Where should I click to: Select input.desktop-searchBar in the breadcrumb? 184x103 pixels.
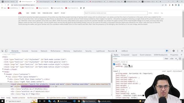77,98
